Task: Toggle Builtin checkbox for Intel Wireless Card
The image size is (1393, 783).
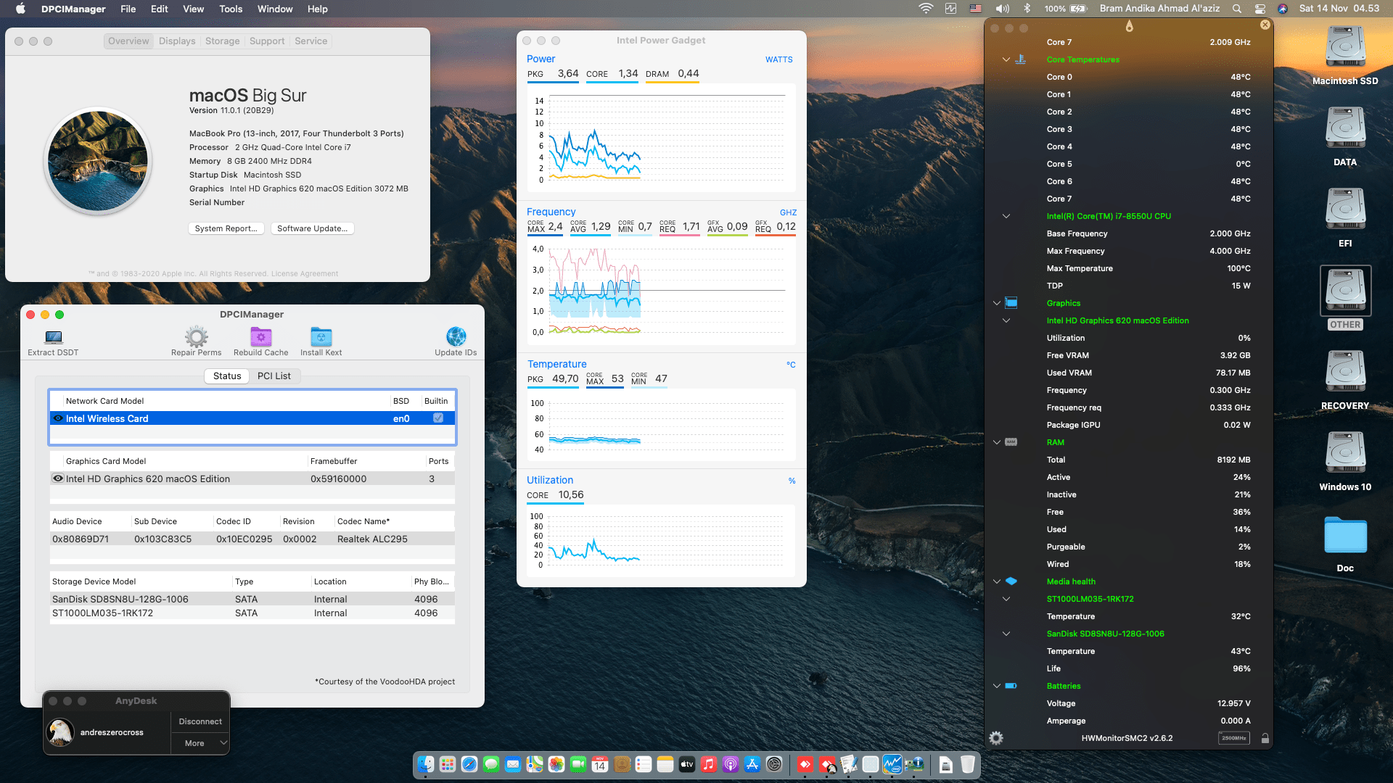Action: point(438,418)
